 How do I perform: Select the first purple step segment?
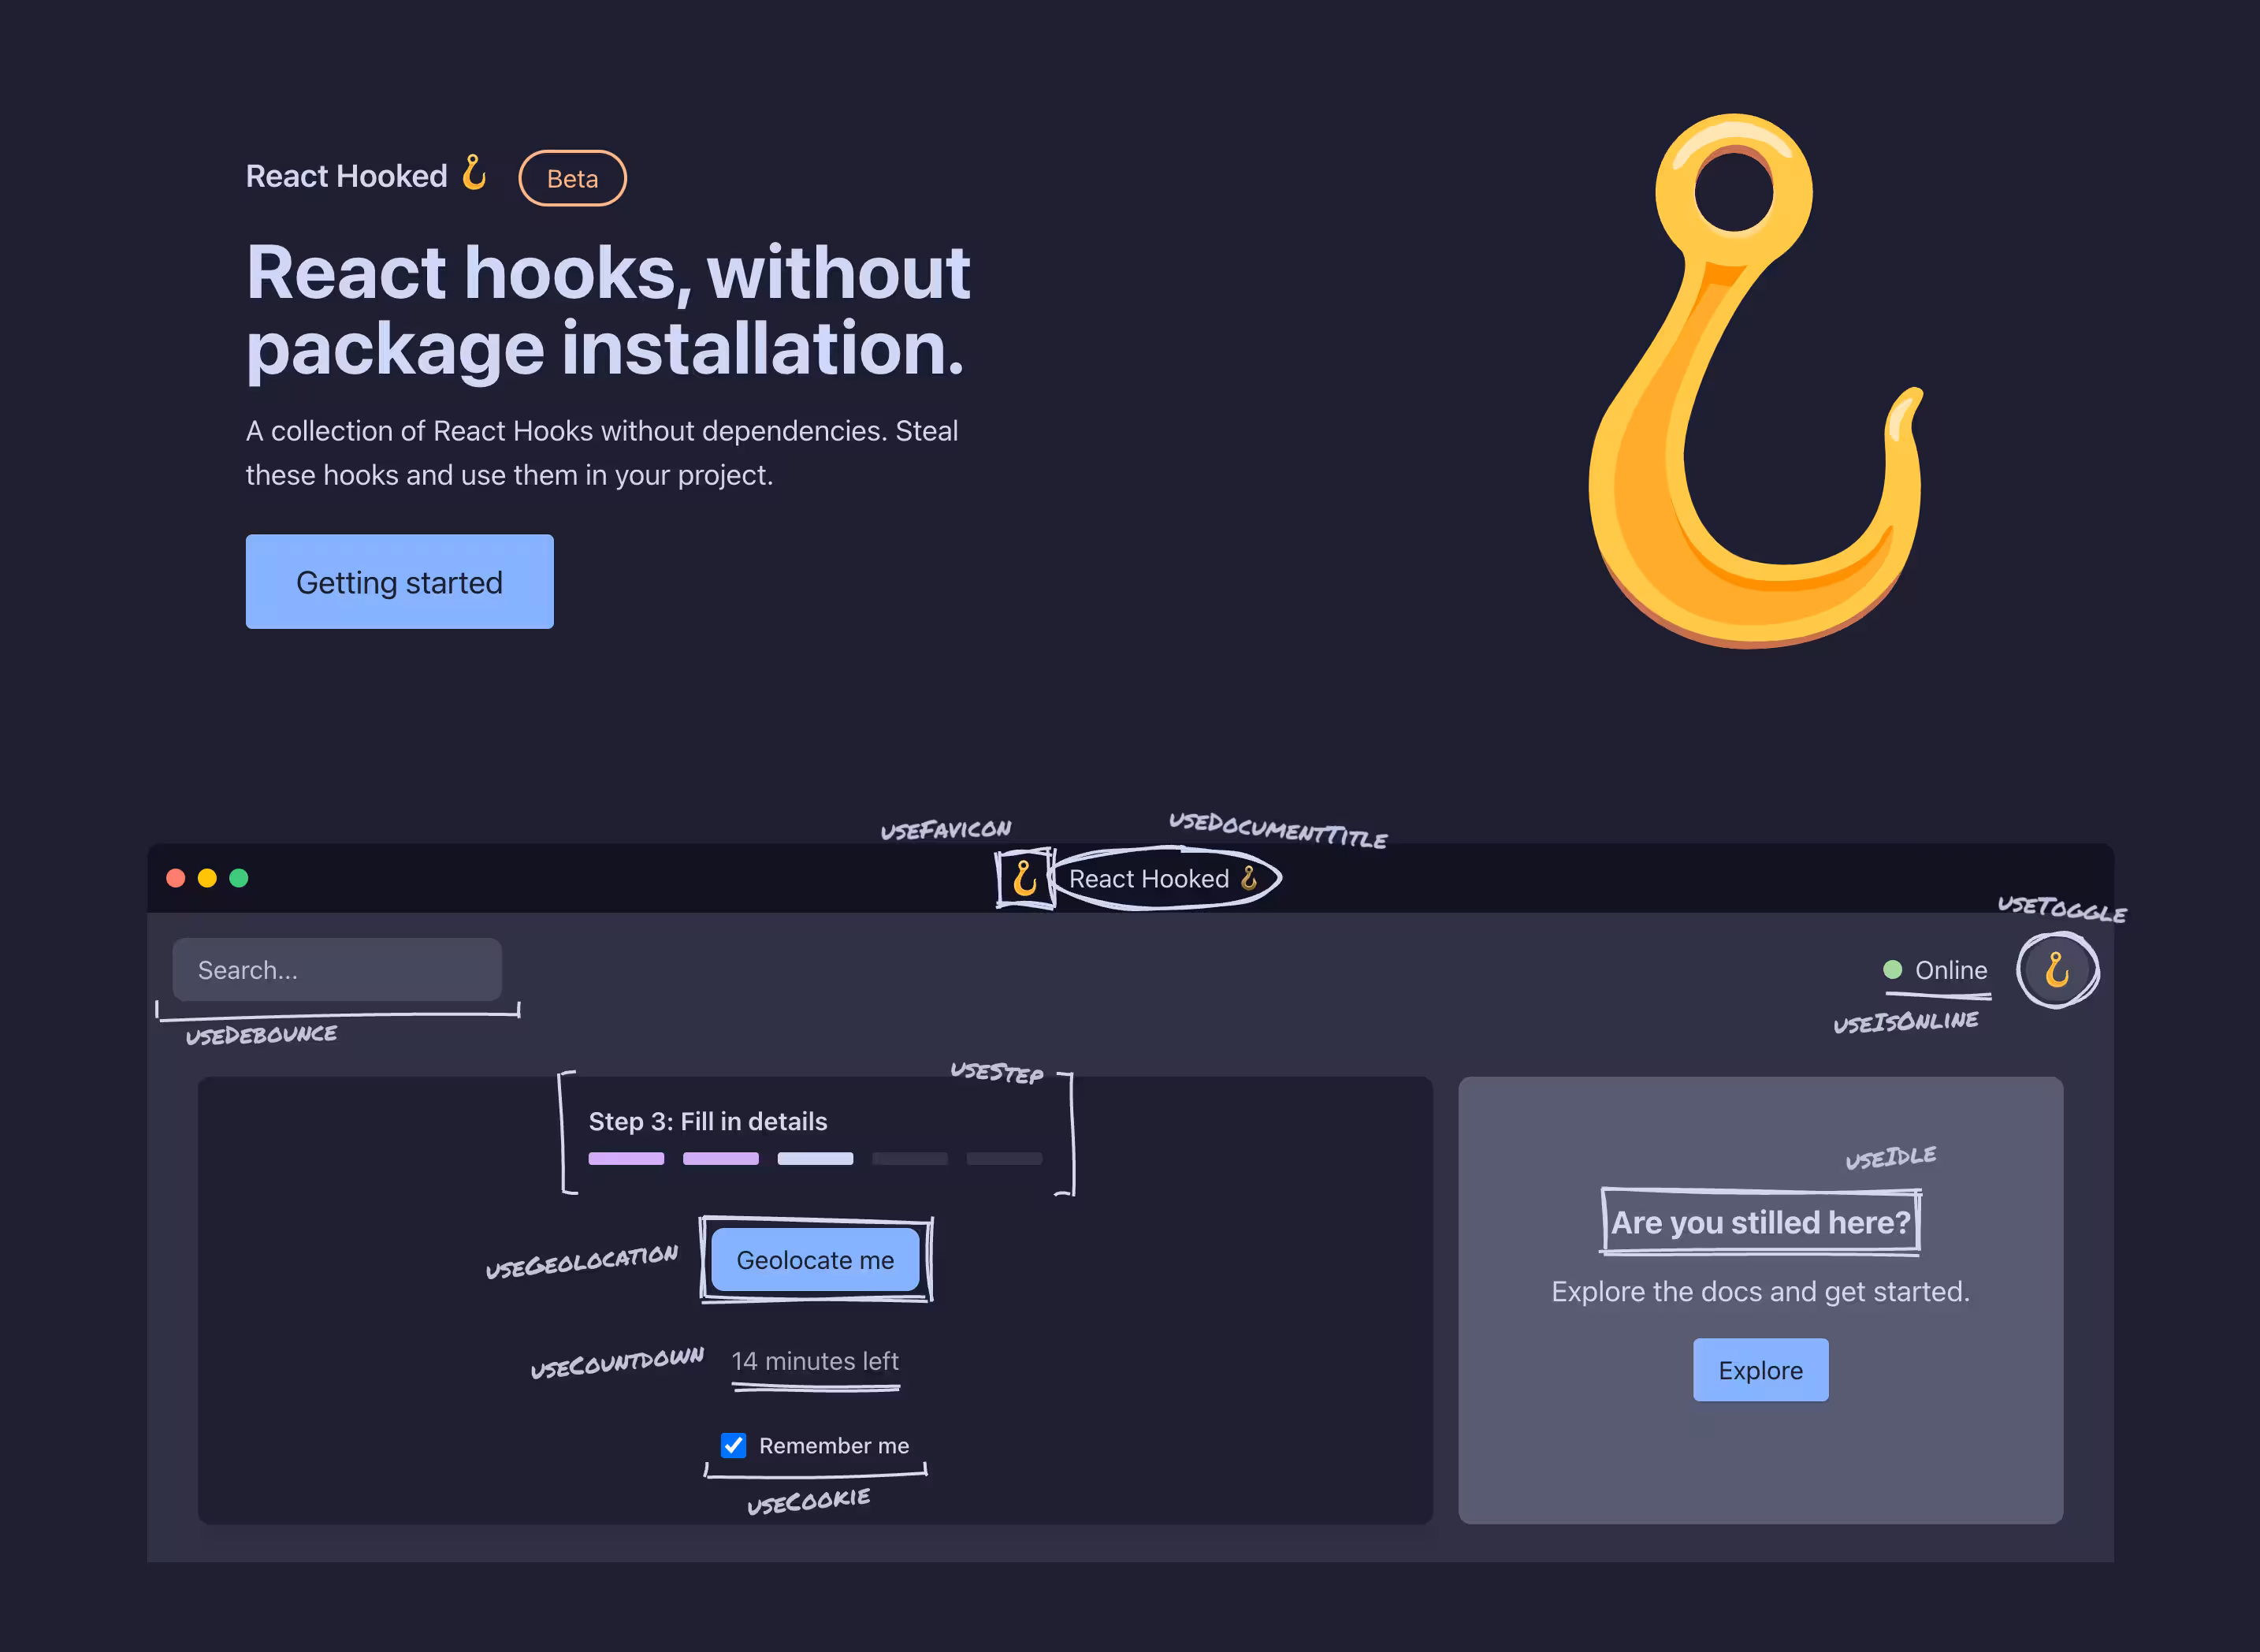[x=626, y=1158]
